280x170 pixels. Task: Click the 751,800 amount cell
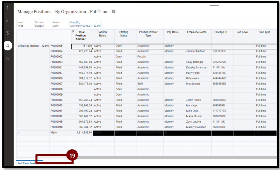(x=82, y=46)
